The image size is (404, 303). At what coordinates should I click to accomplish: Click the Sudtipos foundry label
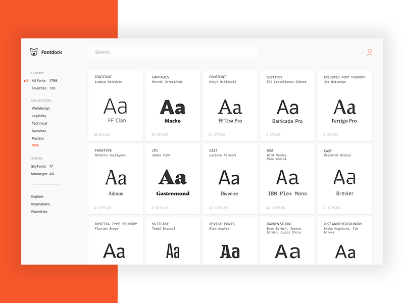(274, 77)
